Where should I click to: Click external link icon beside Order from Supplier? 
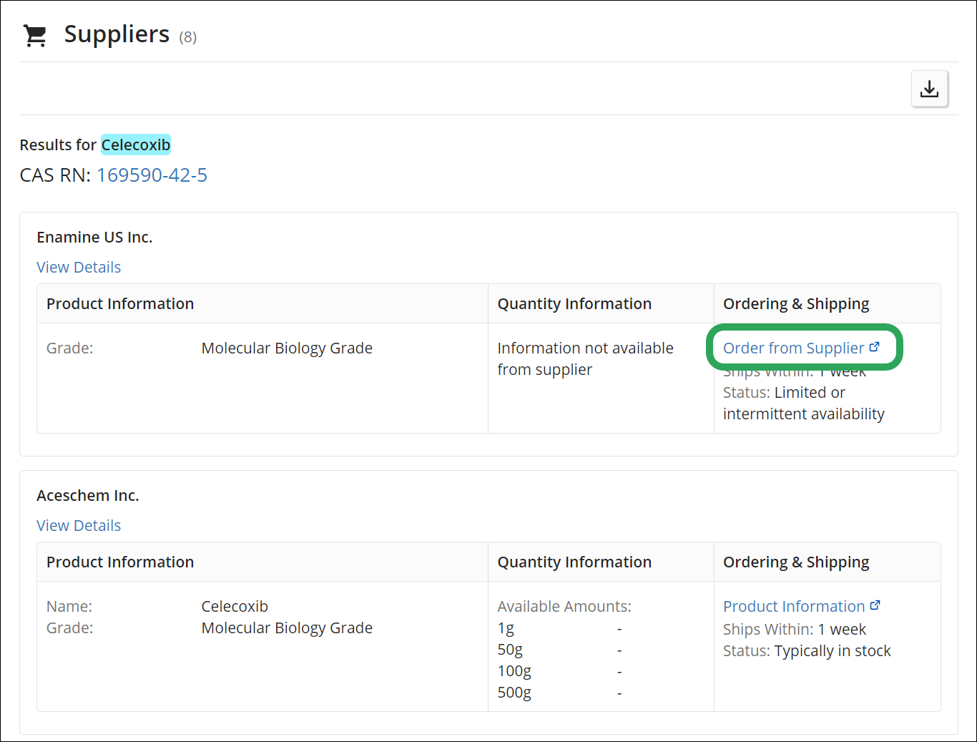tap(874, 347)
